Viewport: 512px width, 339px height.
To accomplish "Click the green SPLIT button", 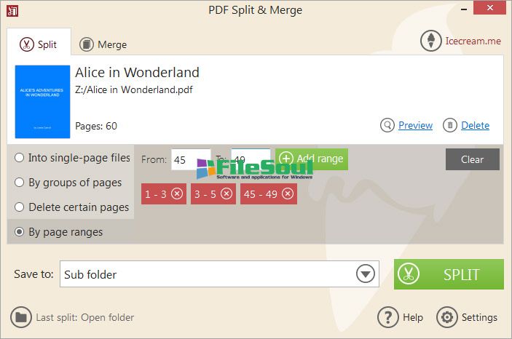I will click(x=449, y=274).
